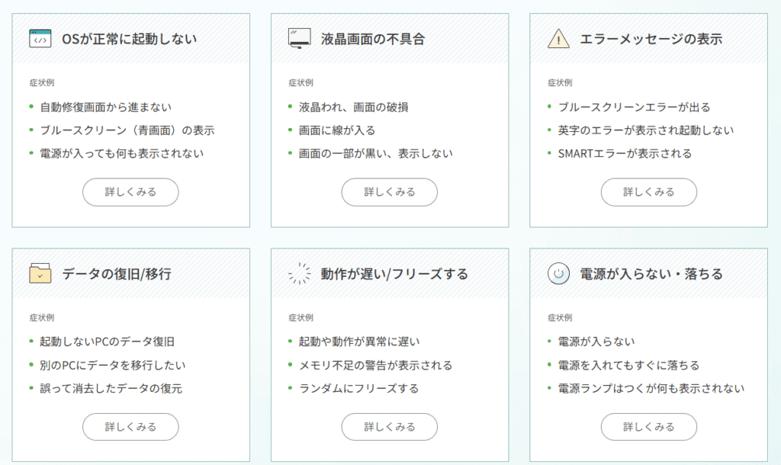Select the 液晶画面の不具合 card heading
The width and height of the screenshot is (781, 465).
(x=372, y=39)
